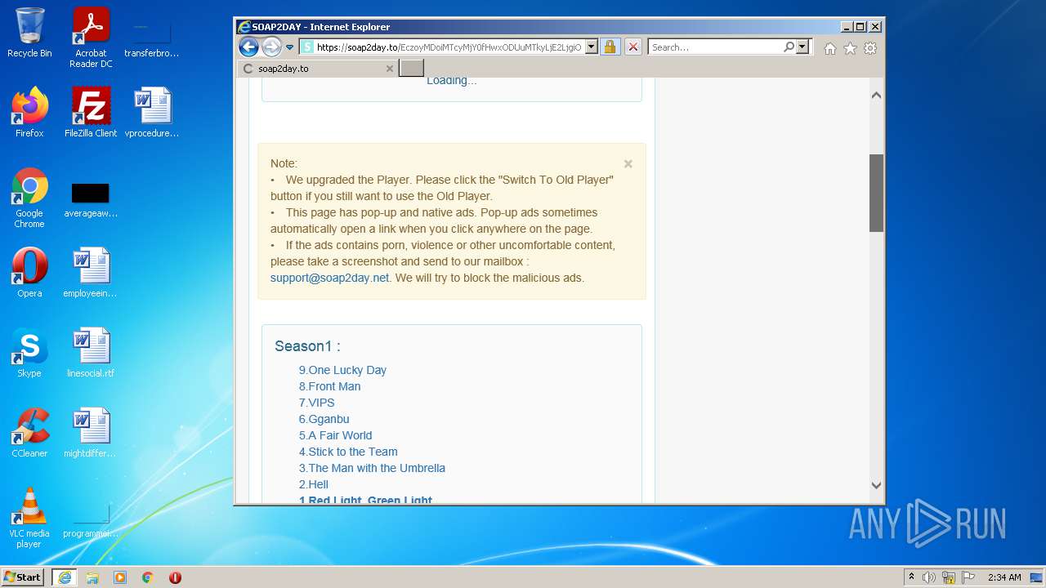Open the Recycle Bin desktop icon
The height and width of the screenshot is (588, 1046).
29,33
